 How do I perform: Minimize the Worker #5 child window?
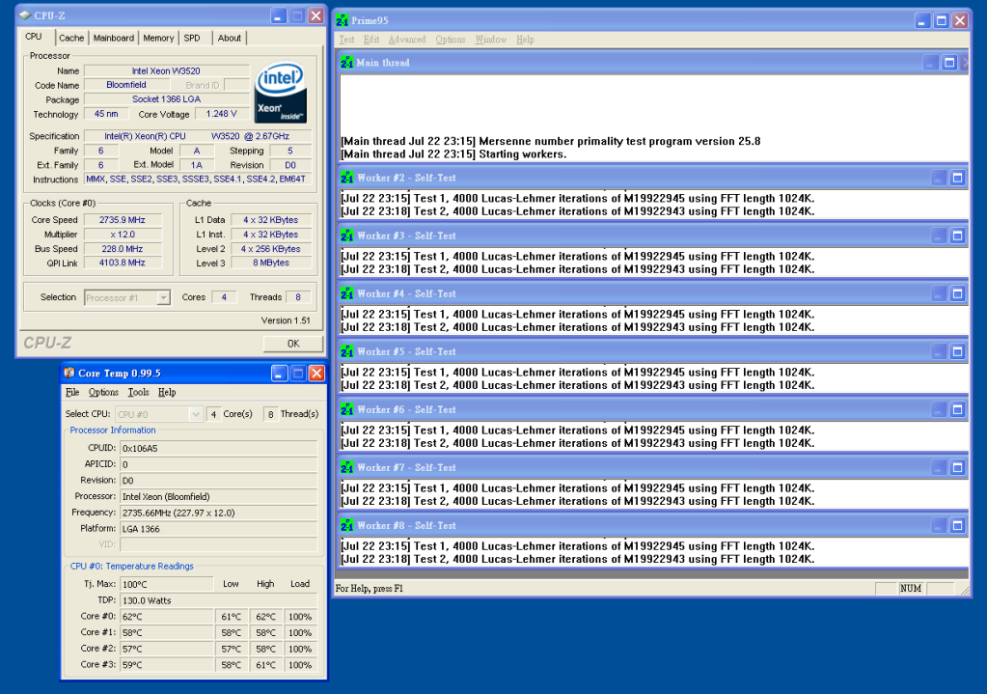[939, 351]
